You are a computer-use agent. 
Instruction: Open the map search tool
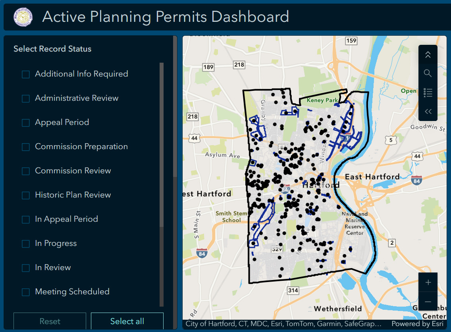tap(428, 73)
